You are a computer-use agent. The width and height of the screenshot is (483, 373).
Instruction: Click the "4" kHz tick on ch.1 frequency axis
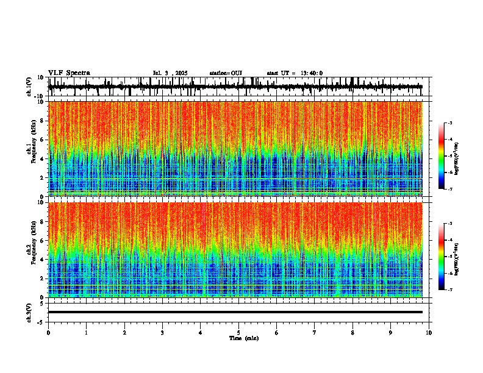(x=42, y=159)
